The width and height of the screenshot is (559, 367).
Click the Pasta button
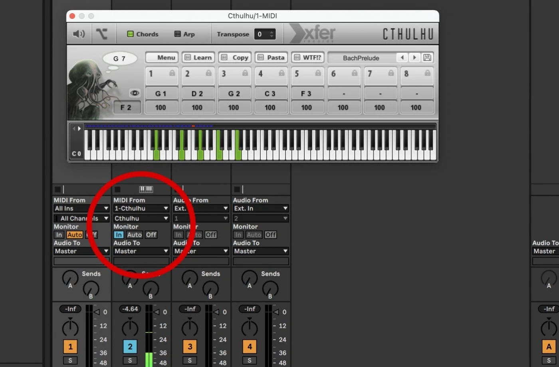click(271, 57)
